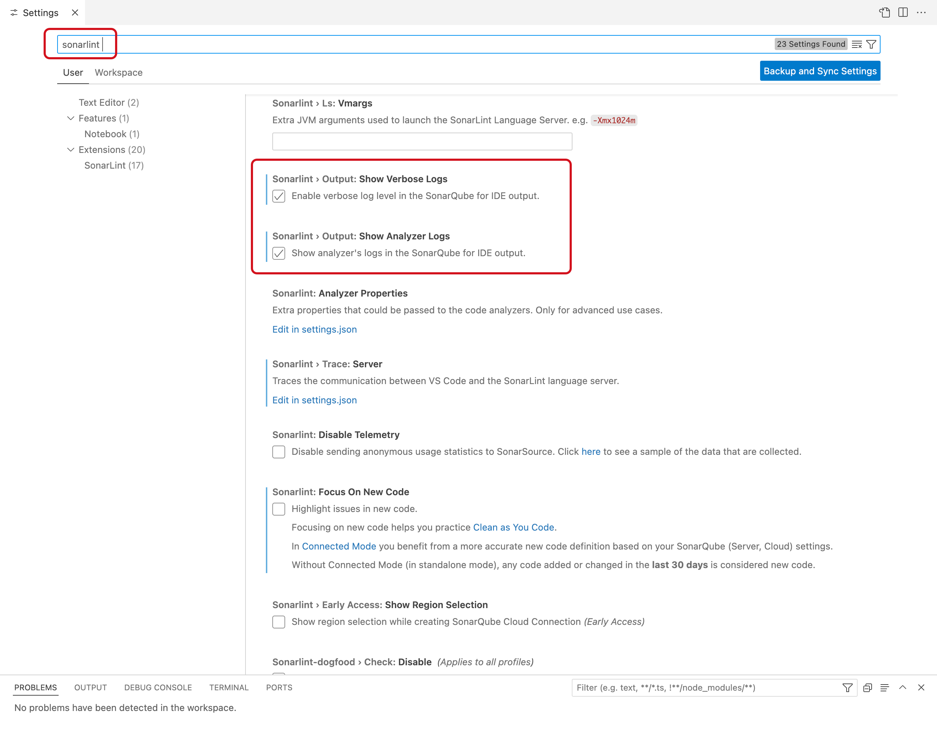This screenshot has height=731, width=937.
Task: Switch to the Workspace settings tab
Action: tap(119, 73)
